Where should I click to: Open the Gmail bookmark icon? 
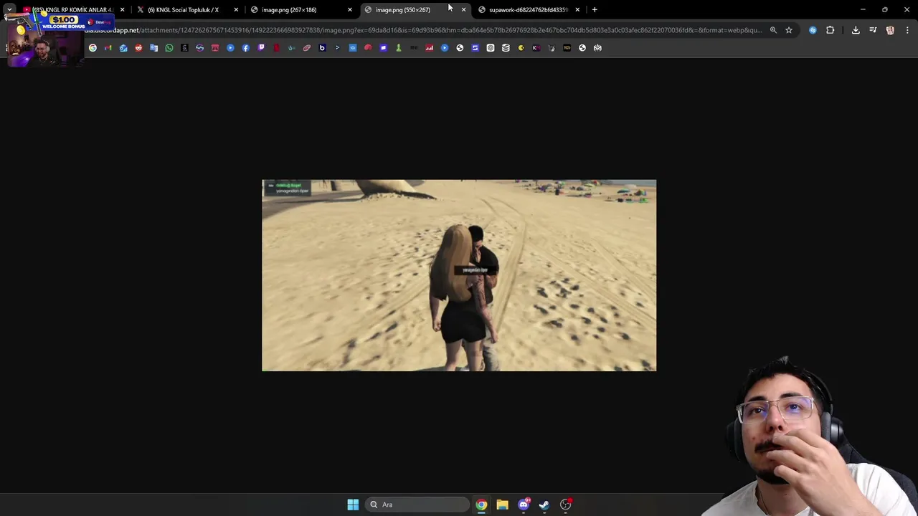point(108,48)
